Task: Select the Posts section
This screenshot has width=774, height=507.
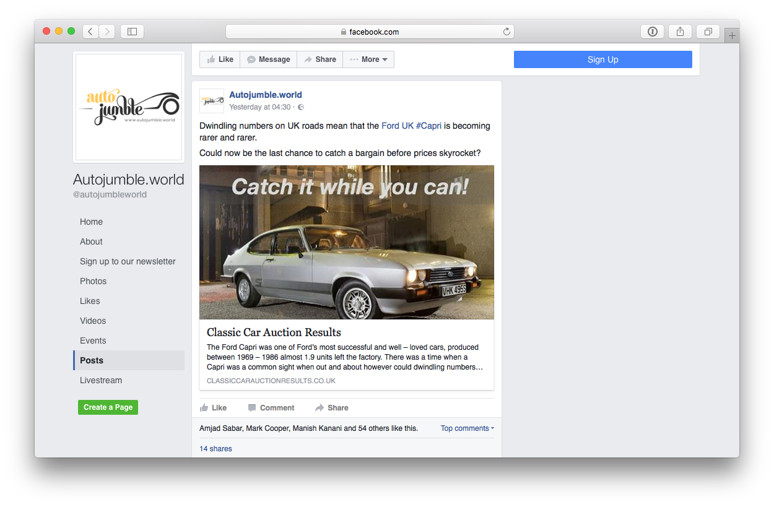Action: 129,360
